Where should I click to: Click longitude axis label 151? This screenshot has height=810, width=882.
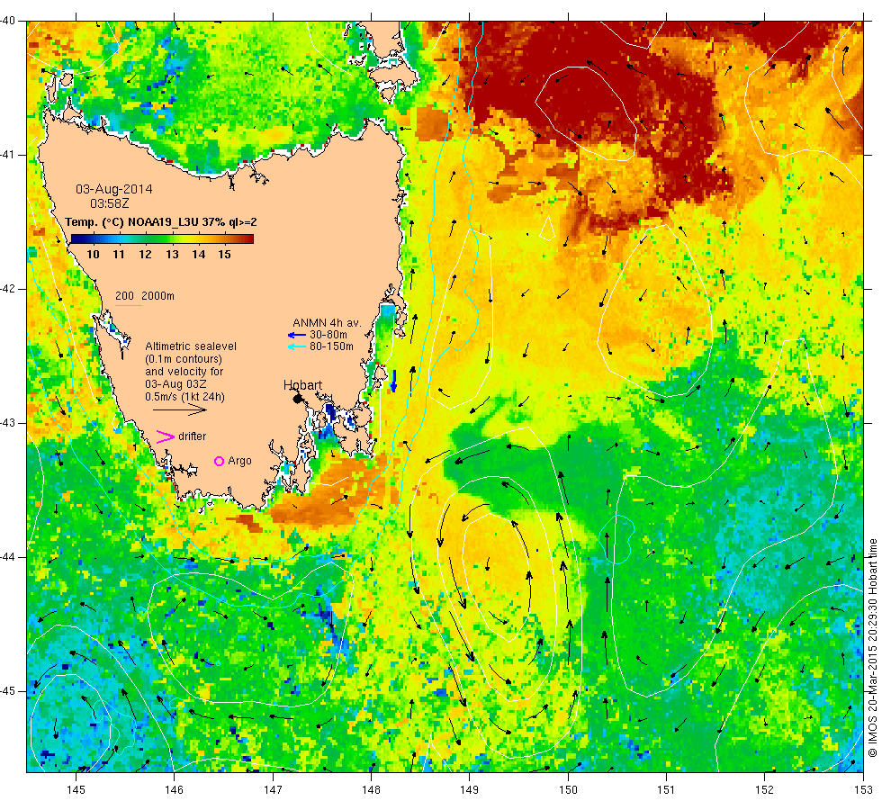pyautogui.click(x=666, y=790)
